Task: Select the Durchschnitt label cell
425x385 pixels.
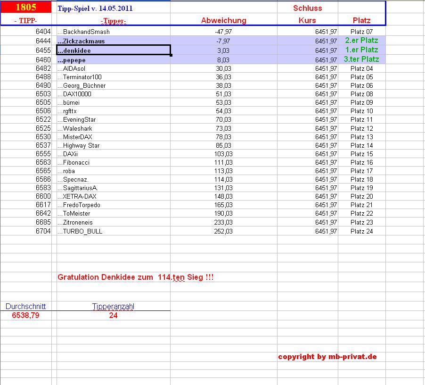Action: (26, 306)
